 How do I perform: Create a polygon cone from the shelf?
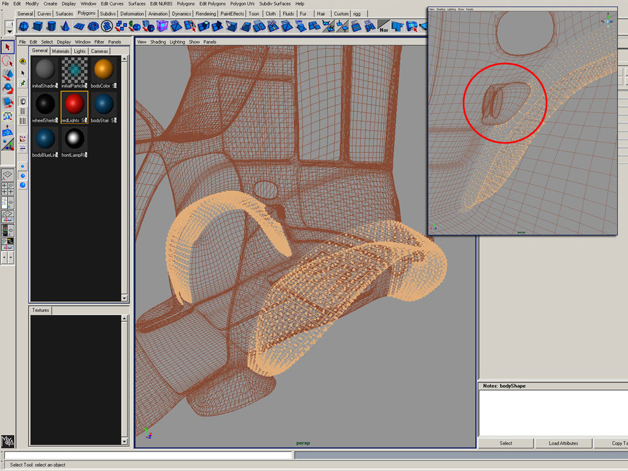(66, 26)
